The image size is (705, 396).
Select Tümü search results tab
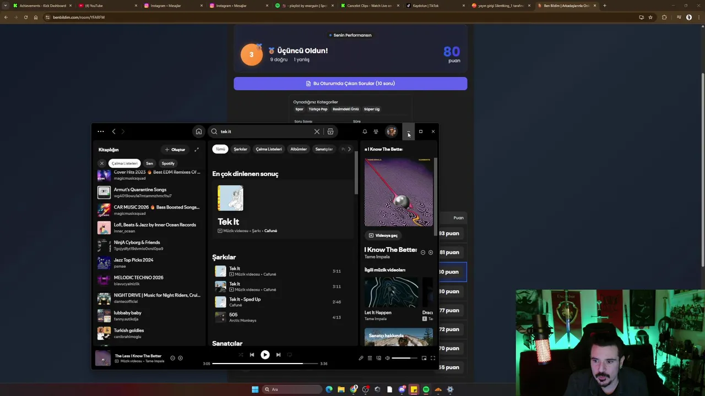coord(220,149)
